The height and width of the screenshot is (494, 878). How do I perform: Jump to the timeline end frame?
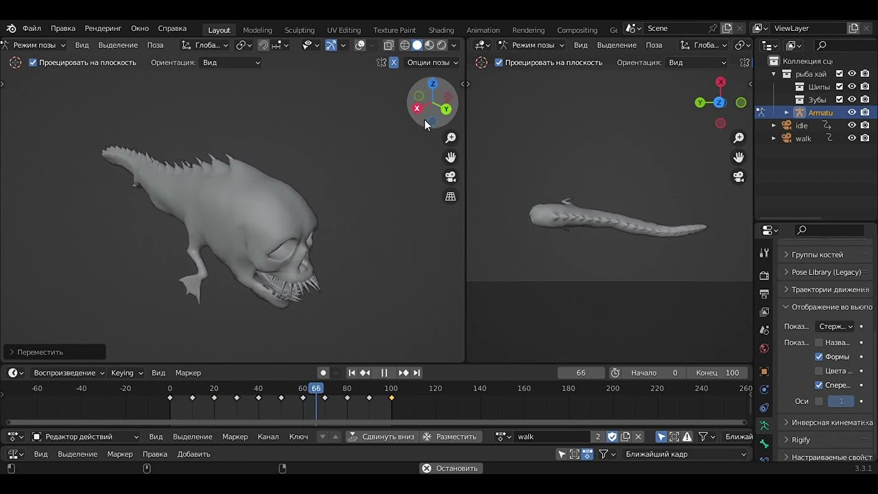[x=416, y=373]
